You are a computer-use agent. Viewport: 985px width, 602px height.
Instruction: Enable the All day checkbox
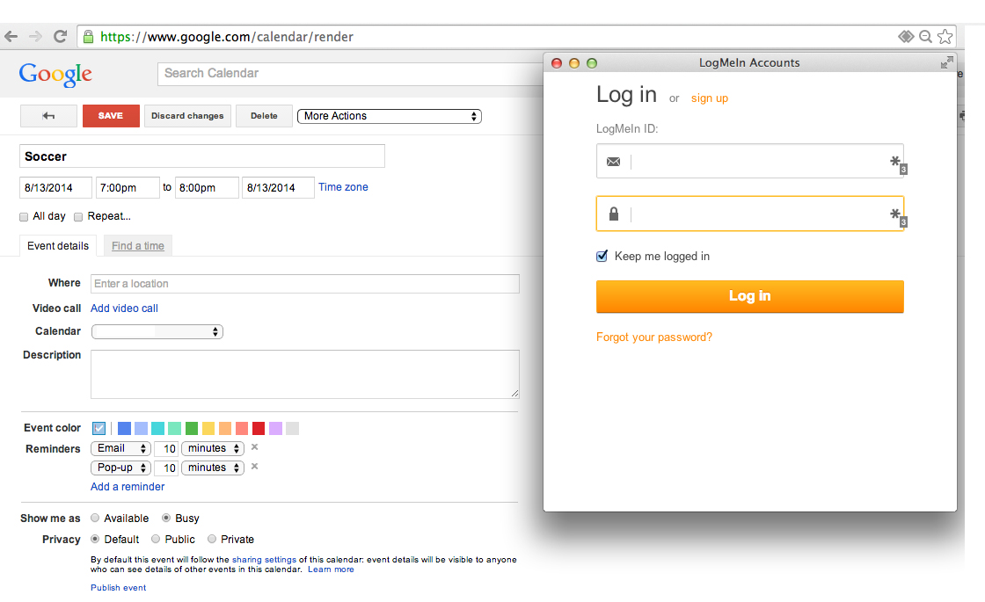pyautogui.click(x=24, y=216)
